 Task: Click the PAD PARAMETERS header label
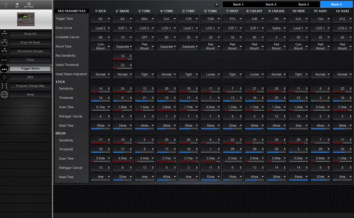tap(72, 11)
